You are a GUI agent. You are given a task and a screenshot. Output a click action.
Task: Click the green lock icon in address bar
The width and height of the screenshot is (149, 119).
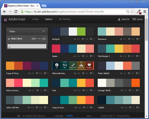[22, 12]
